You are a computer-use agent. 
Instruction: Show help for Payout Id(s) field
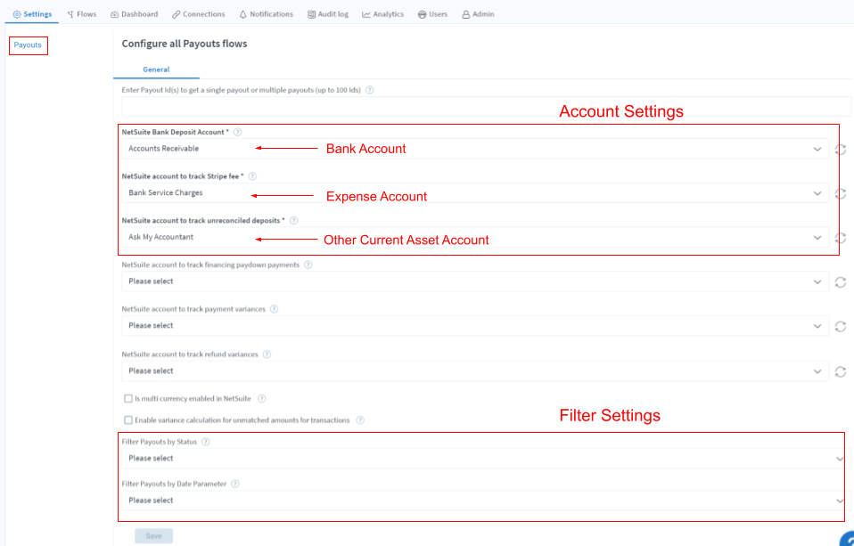[370, 90]
